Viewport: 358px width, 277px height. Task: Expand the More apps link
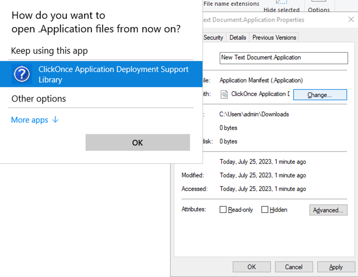pyautogui.click(x=35, y=120)
